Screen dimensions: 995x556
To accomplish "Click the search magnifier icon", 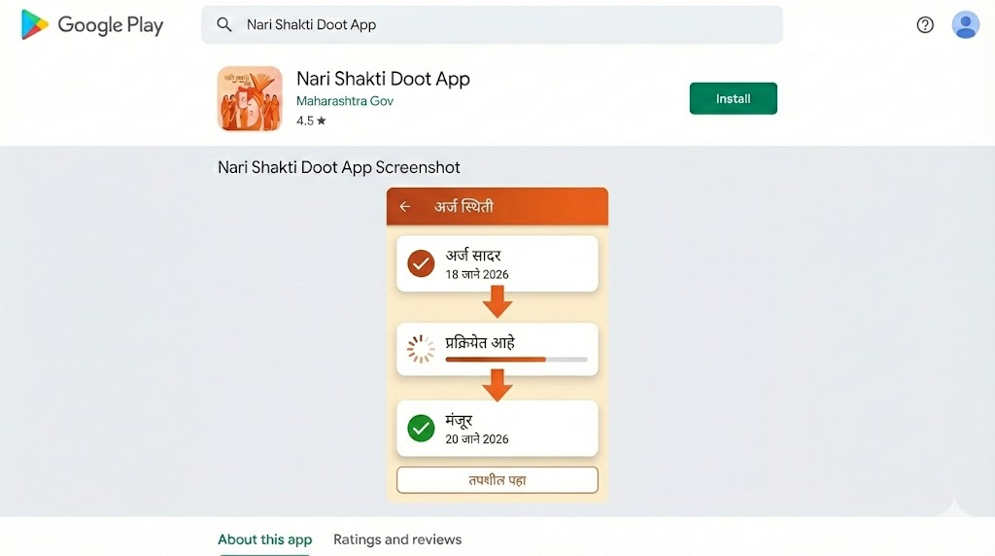I will pyautogui.click(x=224, y=25).
